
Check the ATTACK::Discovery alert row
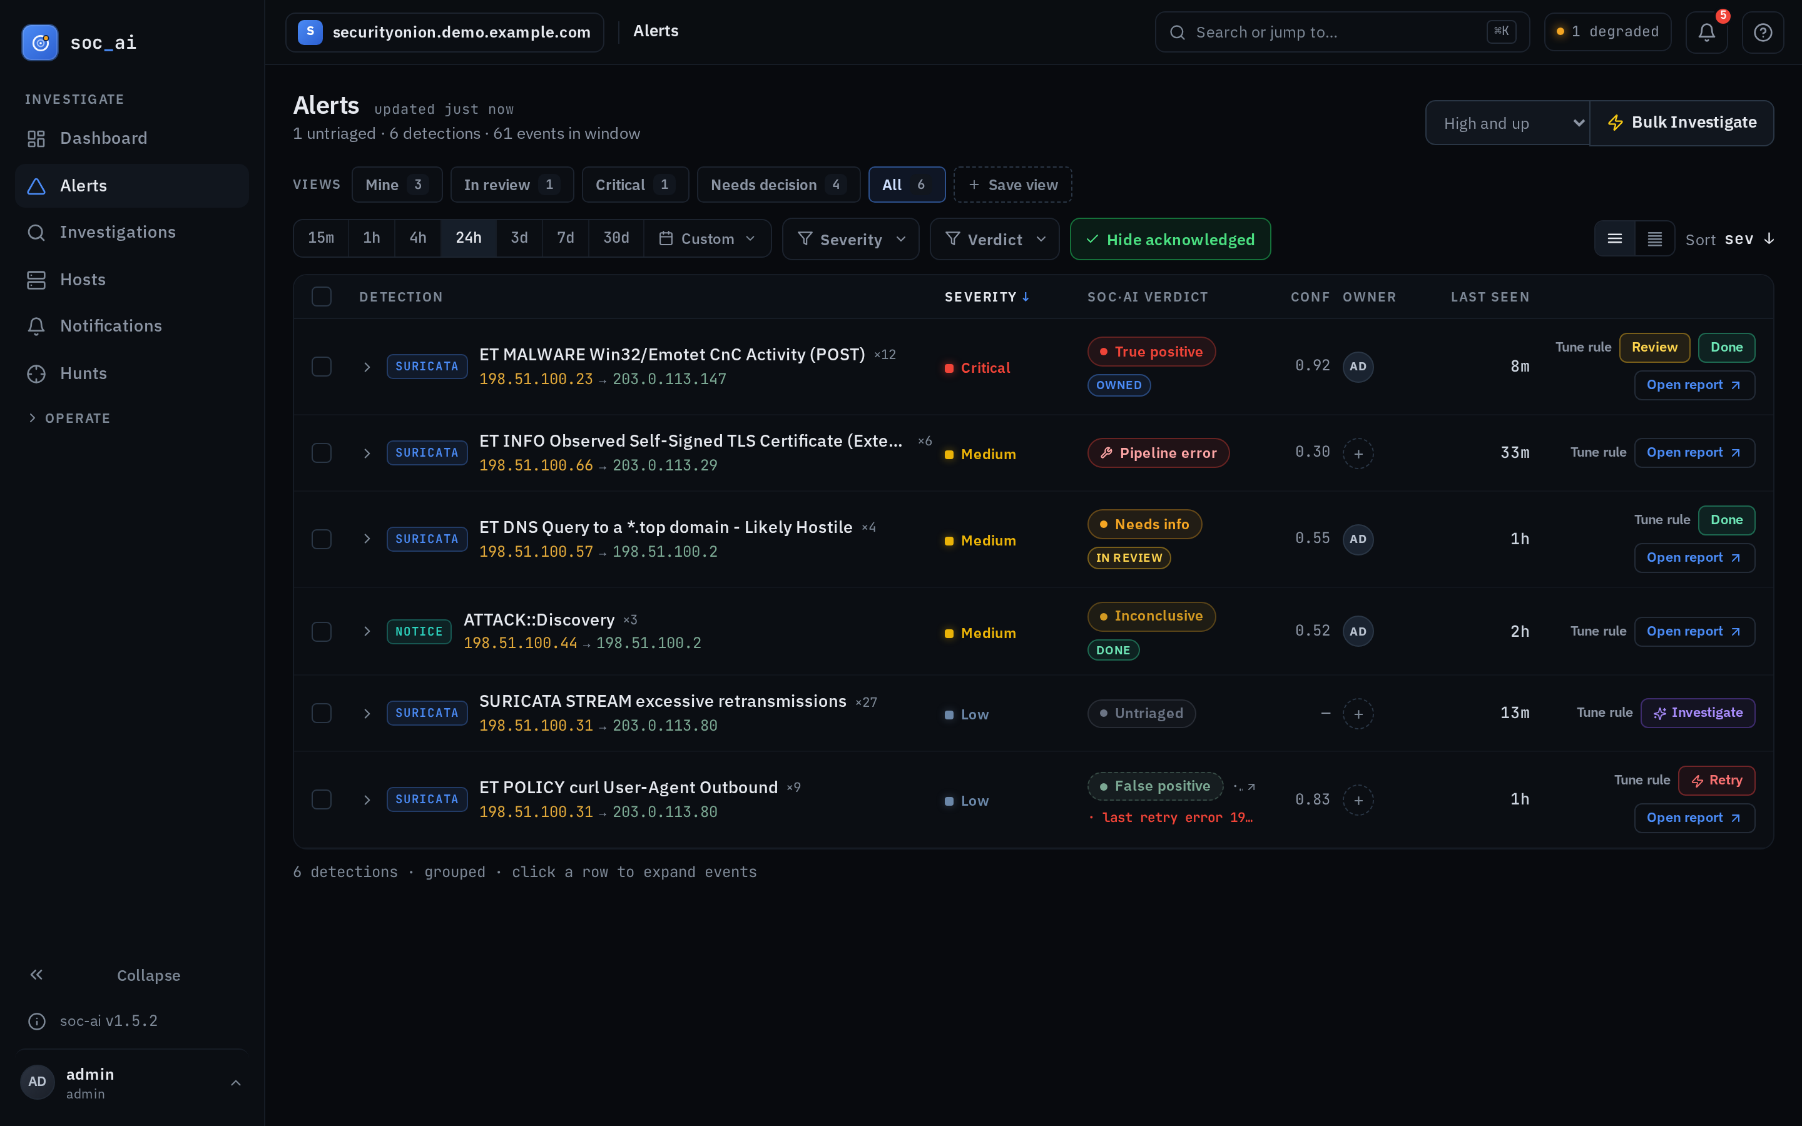click(x=322, y=632)
